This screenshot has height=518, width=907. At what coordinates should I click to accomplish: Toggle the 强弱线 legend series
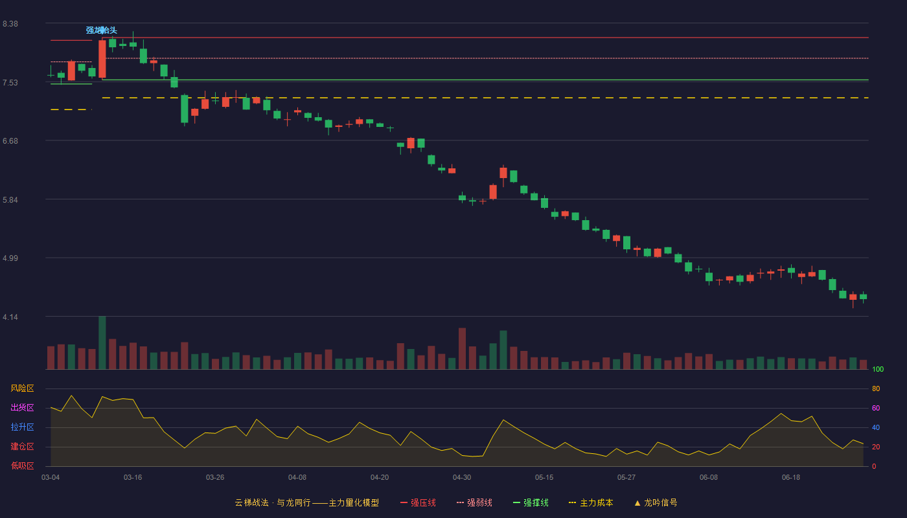(474, 502)
